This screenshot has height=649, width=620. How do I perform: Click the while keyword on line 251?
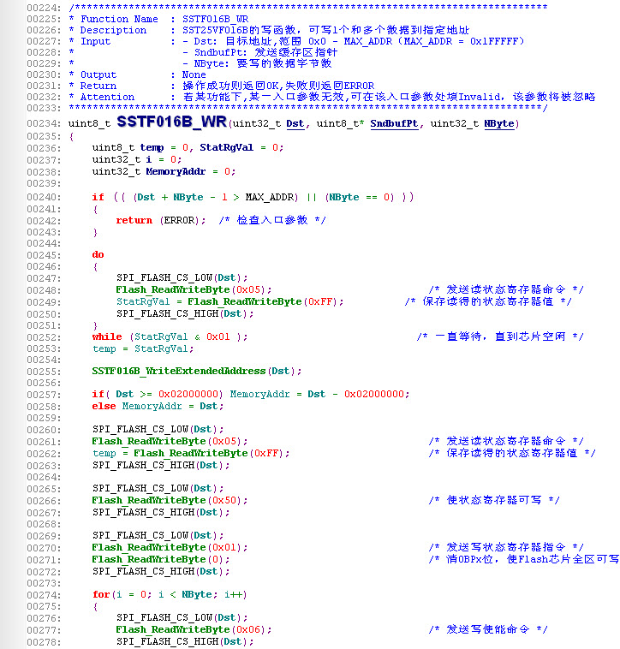(107, 336)
